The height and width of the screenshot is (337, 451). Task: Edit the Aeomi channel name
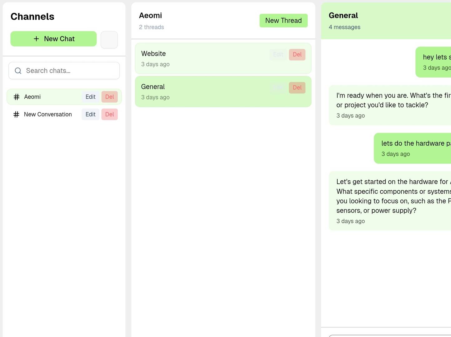coord(91,97)
